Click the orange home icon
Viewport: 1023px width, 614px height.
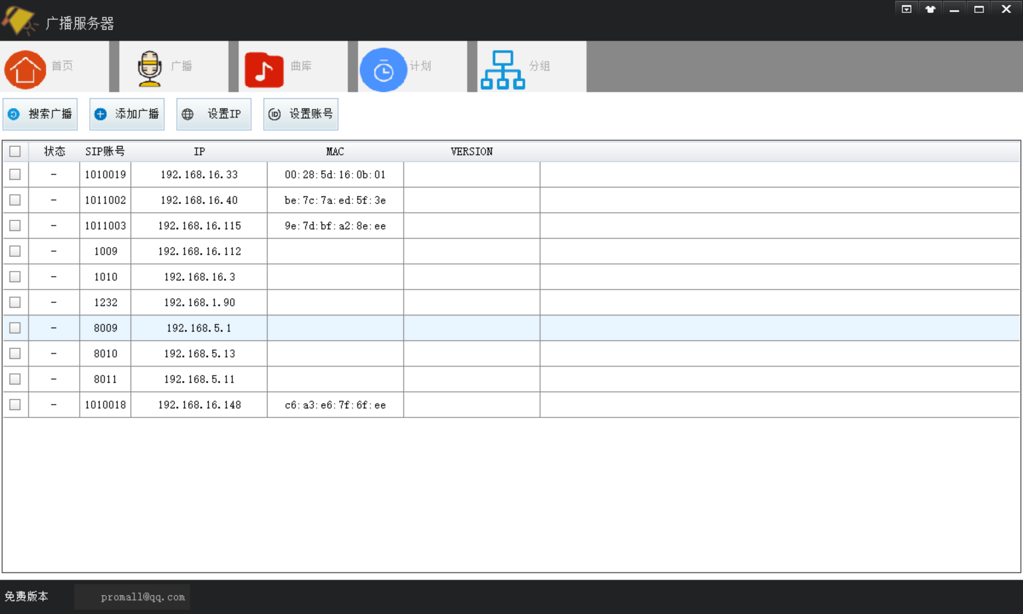tap(25, 69)
